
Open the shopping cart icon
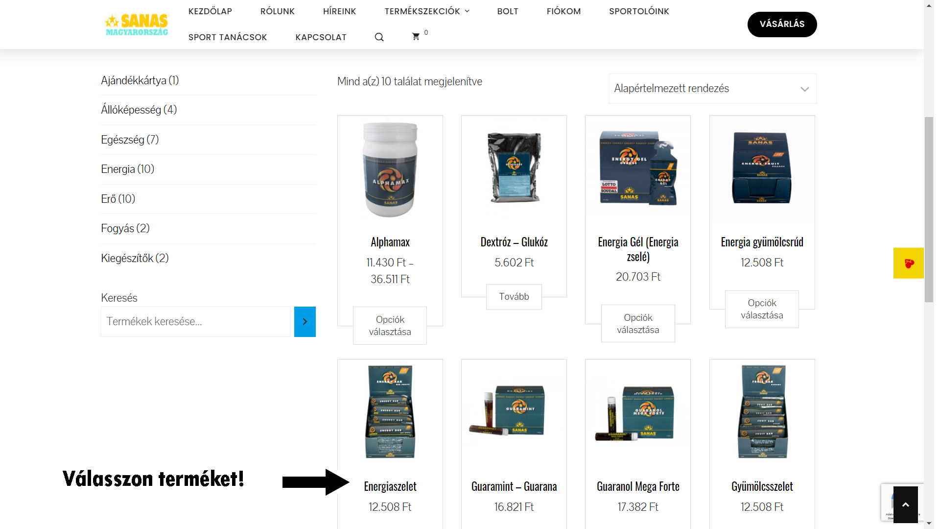coord(416,37)
